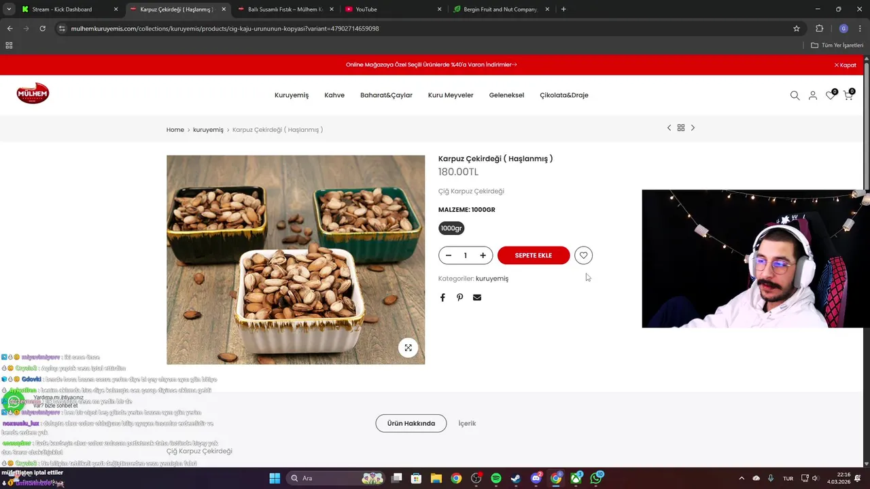This screenshot has width=870, height=489.
Task: Add product to wishlist with heart button
Action: point(583,255)
